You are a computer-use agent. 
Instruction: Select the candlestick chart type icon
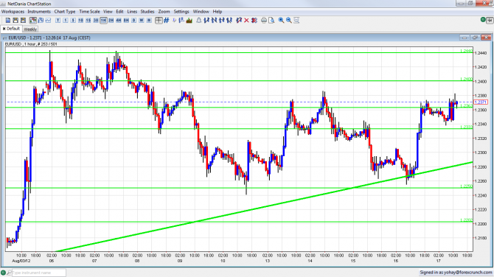[x=32, y=20]
